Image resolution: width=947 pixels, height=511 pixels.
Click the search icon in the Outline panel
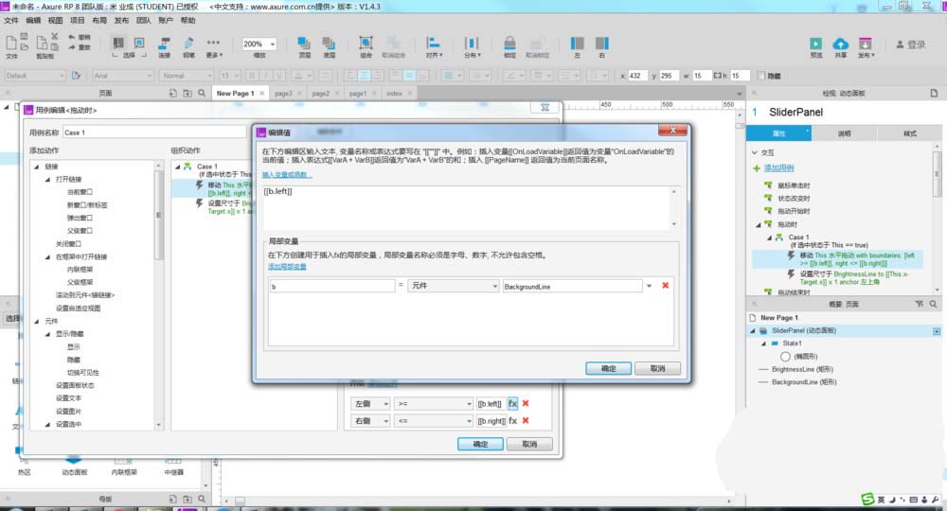tap(934, 304)
